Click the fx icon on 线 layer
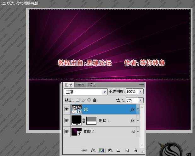The width and height of the screenshot is (195, 156). pos(133,109)
